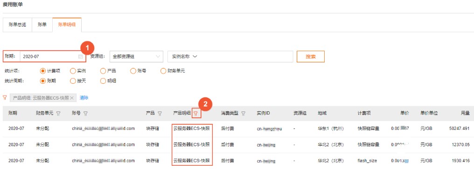Click 单价单位 column header
Screen dimensions: 474x169
click(429, 114)
